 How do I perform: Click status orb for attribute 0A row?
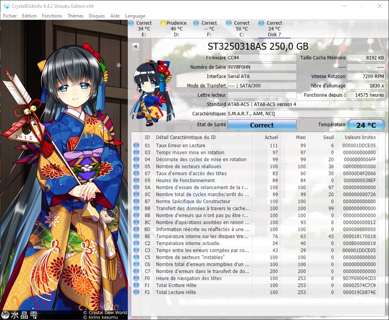pos(136,188)
